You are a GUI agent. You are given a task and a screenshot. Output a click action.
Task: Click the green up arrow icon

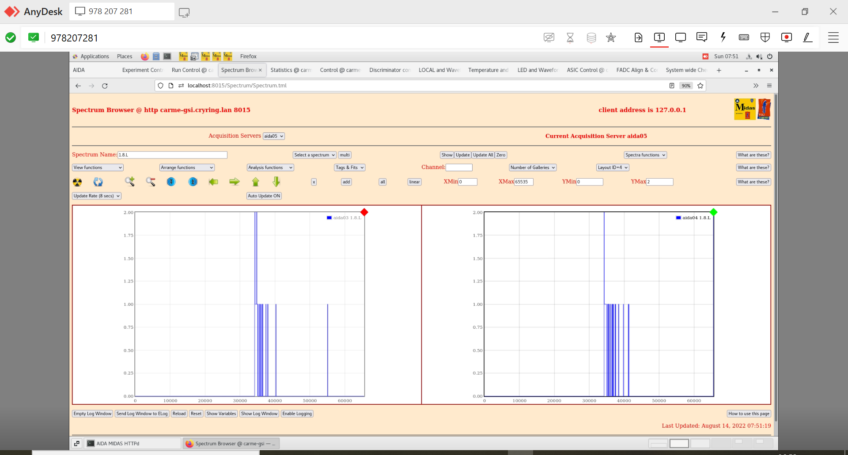(x=255, y=182)
